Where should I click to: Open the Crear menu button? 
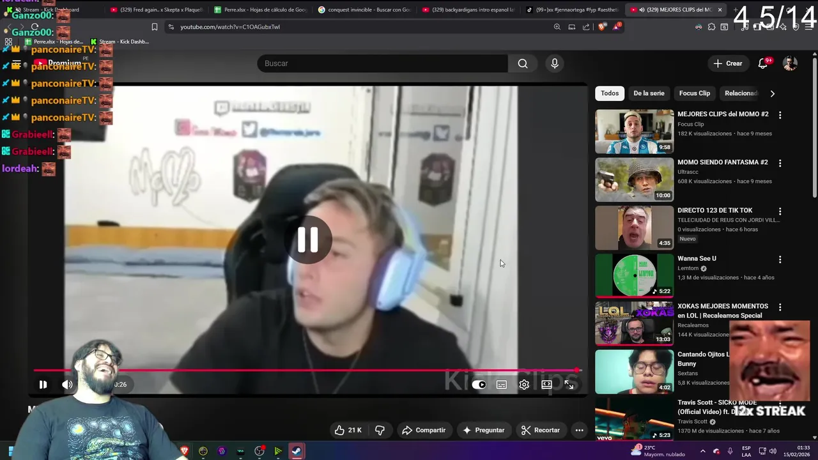[x=728, y=63]
